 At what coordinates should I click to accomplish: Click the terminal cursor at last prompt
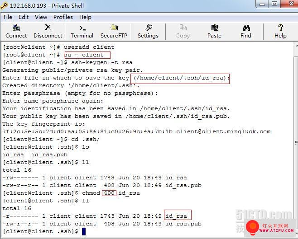click(84, 231)
